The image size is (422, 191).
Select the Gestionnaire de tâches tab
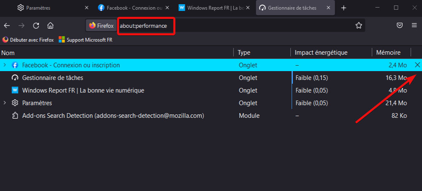point(295,8)
